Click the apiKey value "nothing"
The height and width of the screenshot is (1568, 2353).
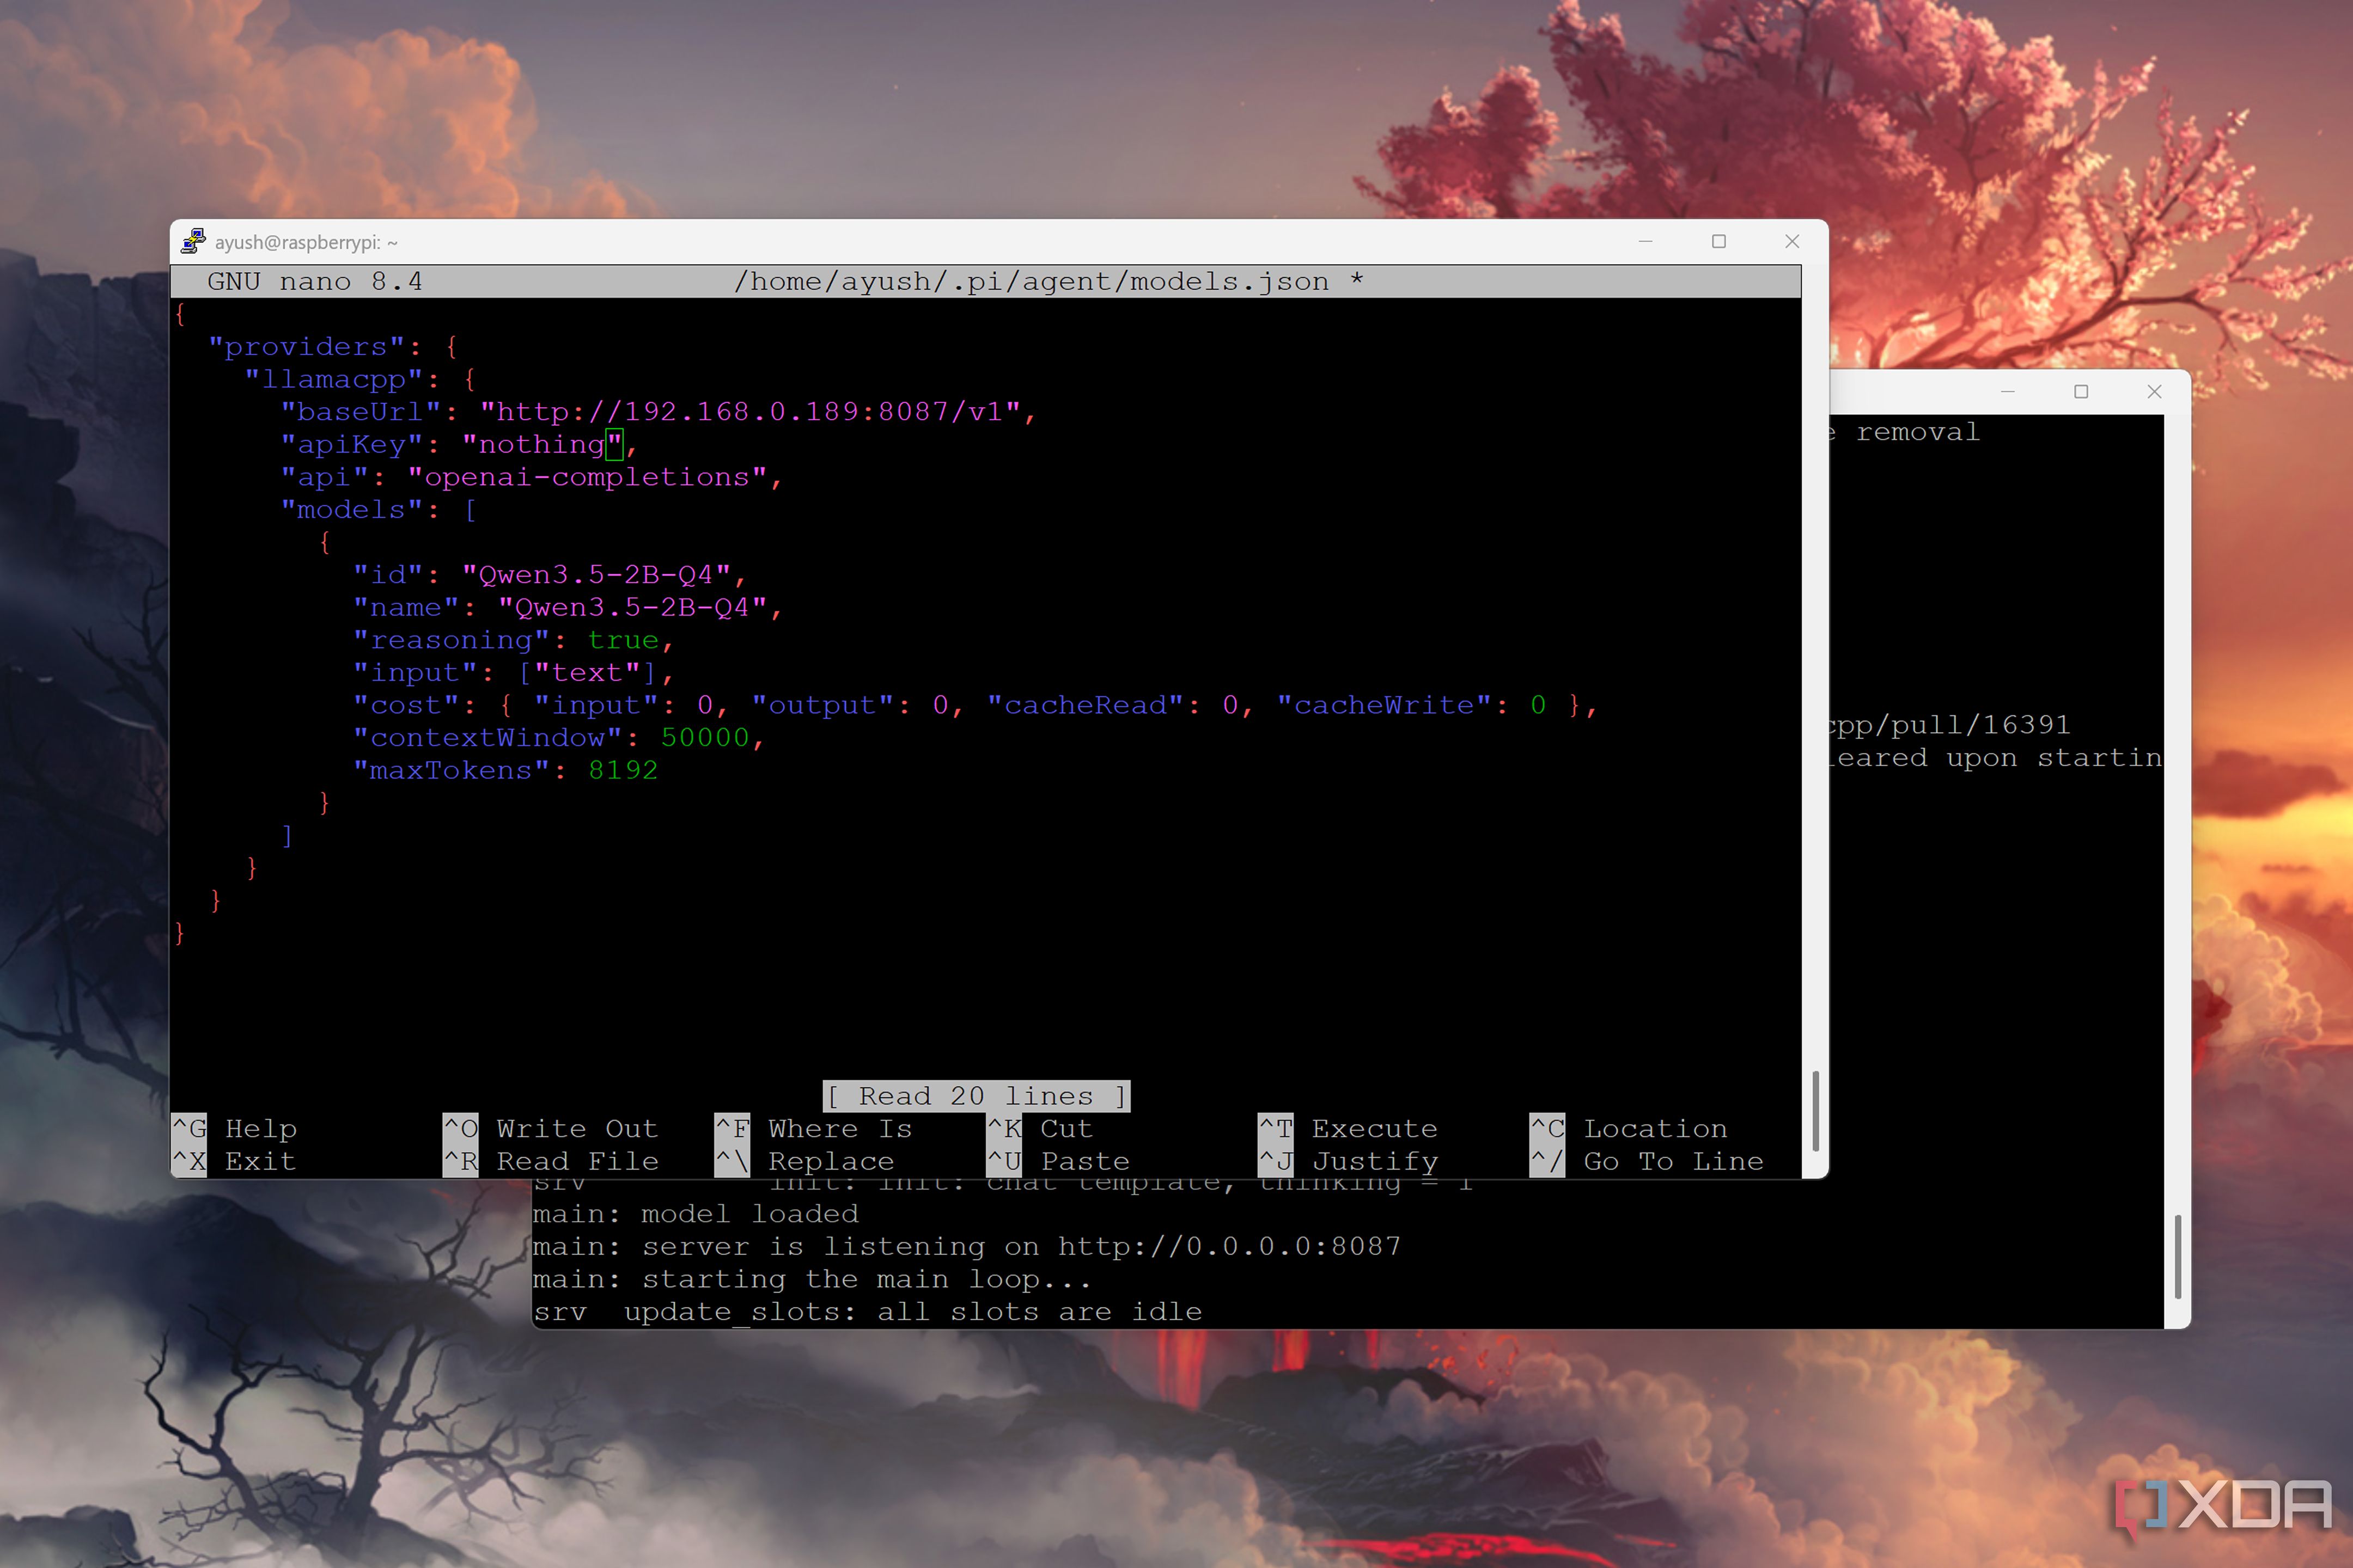tap(542, 445)
